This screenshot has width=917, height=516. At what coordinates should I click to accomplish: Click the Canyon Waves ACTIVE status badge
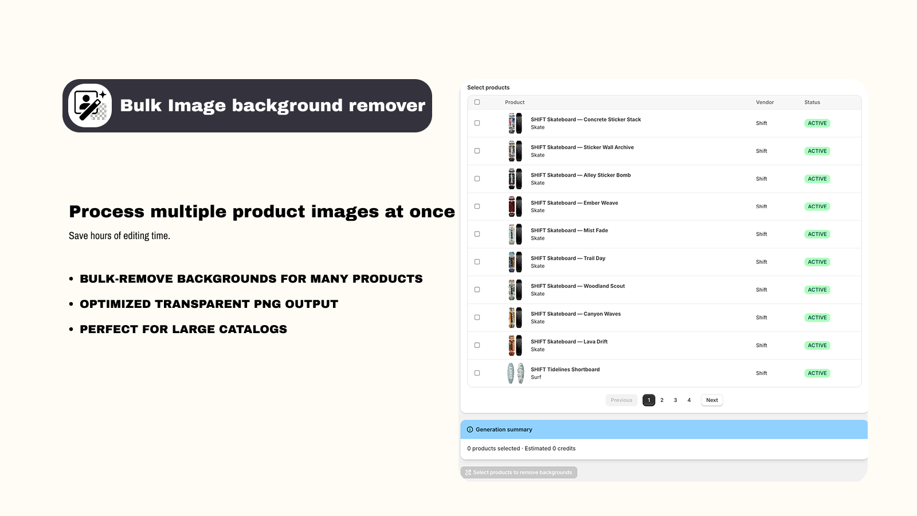click(817, 317)
